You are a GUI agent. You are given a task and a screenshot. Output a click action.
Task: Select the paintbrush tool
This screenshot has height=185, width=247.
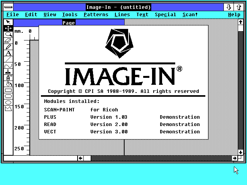click(x=8, y=72)
